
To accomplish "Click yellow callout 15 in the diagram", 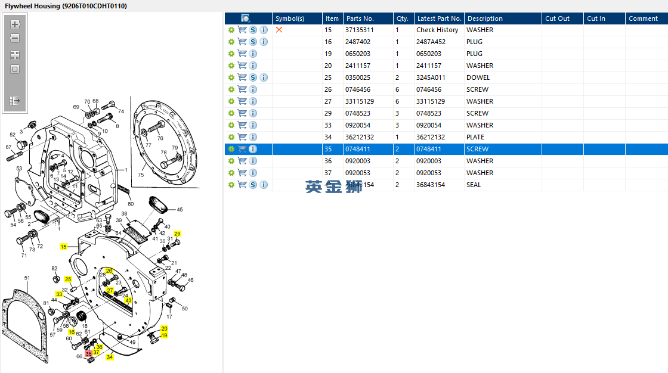I will point(63,247).
